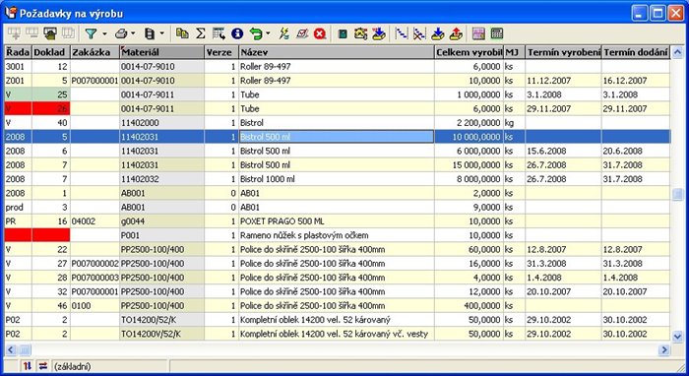Click the lightning bolt action icon

(x=284, y=33)
